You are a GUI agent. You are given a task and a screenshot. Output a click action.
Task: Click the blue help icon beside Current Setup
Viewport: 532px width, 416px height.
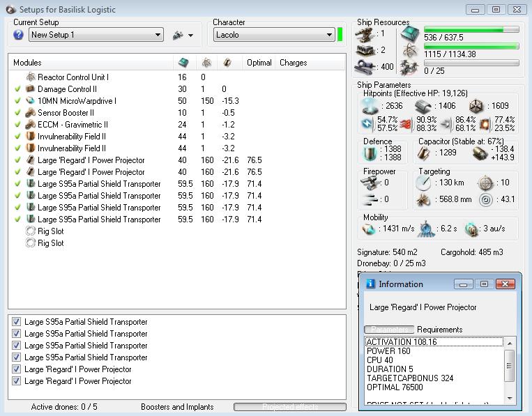(19, 35)
